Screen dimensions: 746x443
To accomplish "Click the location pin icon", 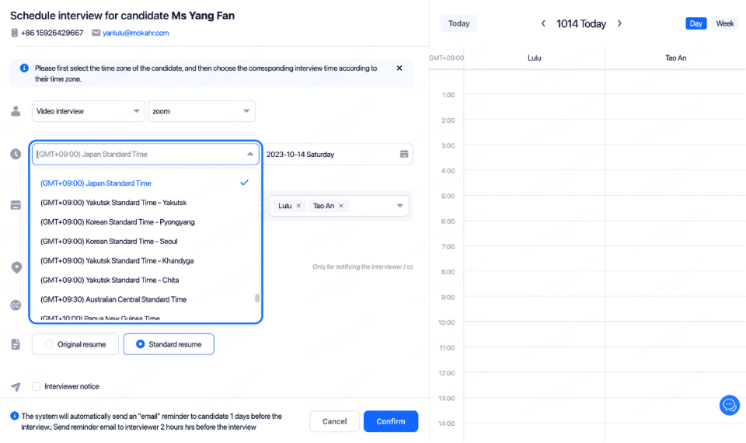I will [16, 267].
